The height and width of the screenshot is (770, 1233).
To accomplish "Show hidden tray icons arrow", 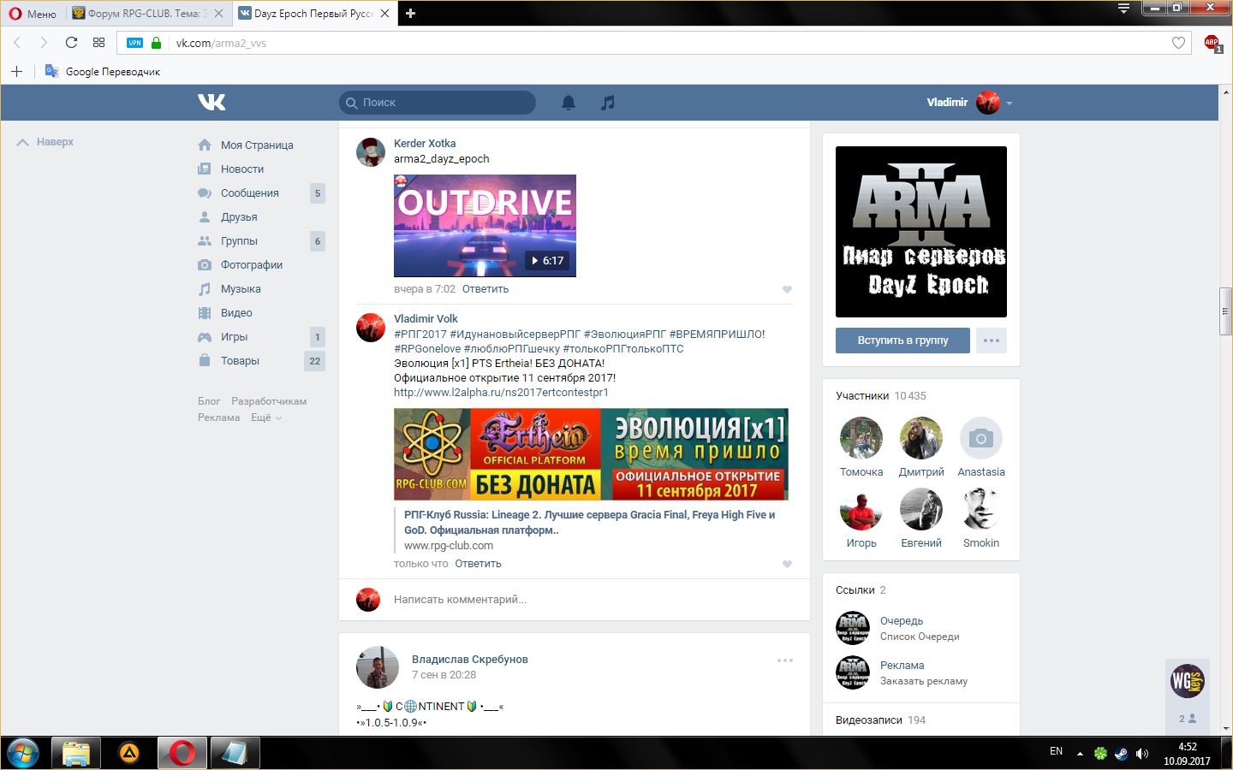I will (1080, 754).
